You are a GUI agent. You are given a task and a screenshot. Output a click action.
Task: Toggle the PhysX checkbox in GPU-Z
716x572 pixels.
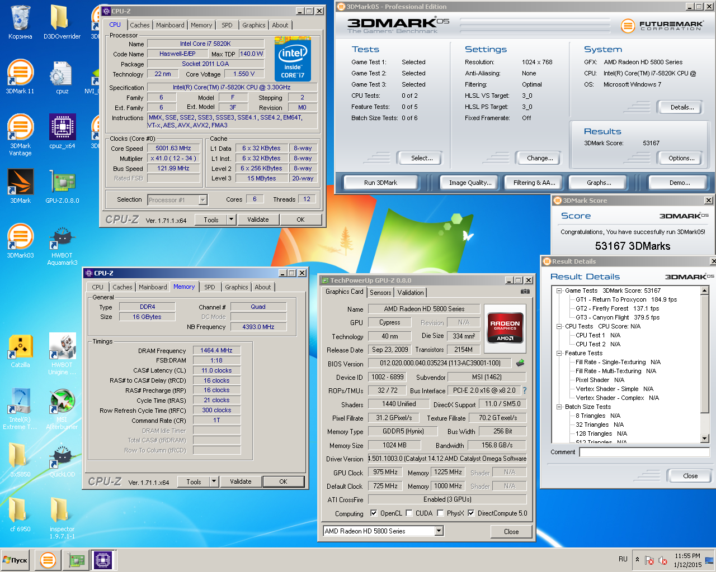(x=440, y=513)
